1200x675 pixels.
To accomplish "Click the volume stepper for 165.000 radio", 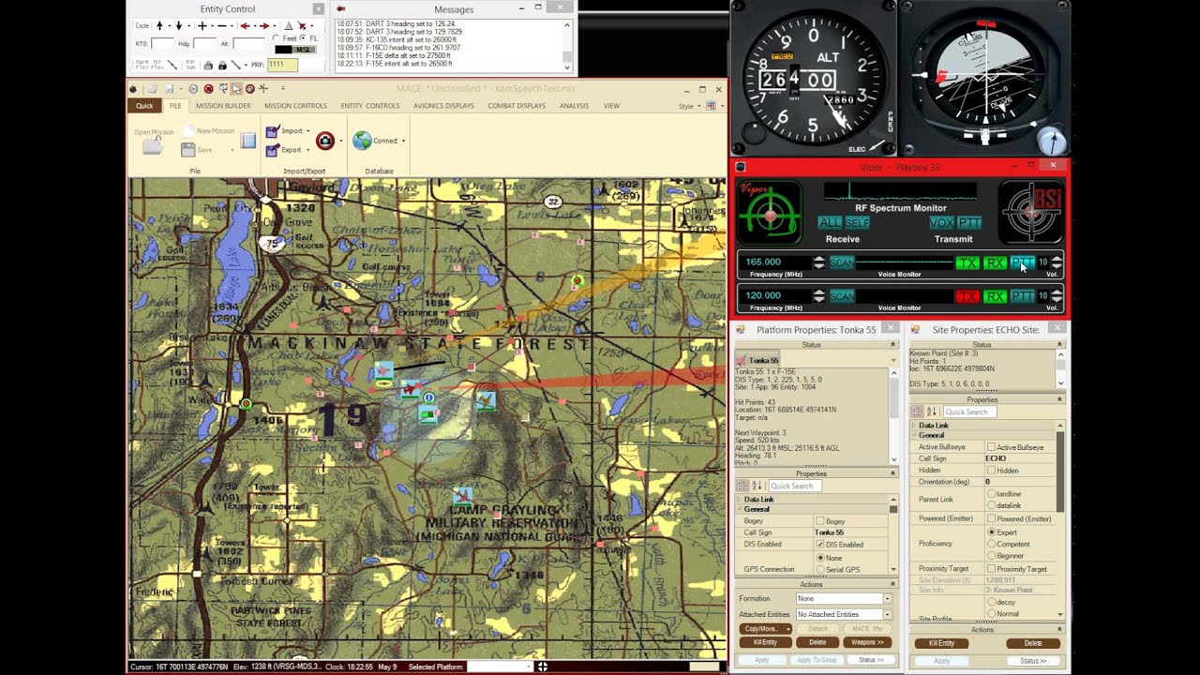I will [x=1057, y=263].
